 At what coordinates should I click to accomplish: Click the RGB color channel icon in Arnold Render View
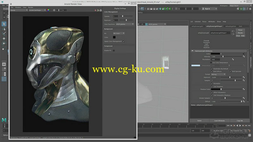pyautogui.click(x=48, y=10)
